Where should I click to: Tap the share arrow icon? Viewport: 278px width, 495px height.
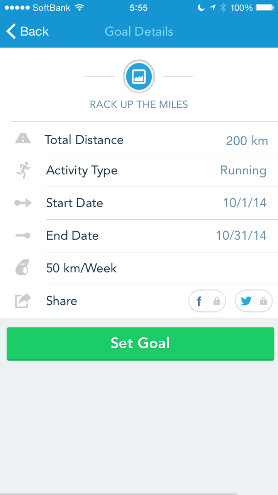pos(23,301)
